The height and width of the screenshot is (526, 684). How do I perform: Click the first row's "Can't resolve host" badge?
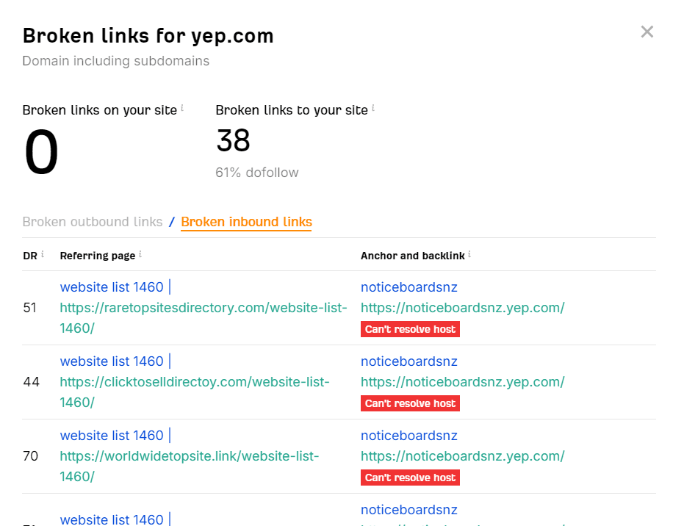click(x=410, y=329)
